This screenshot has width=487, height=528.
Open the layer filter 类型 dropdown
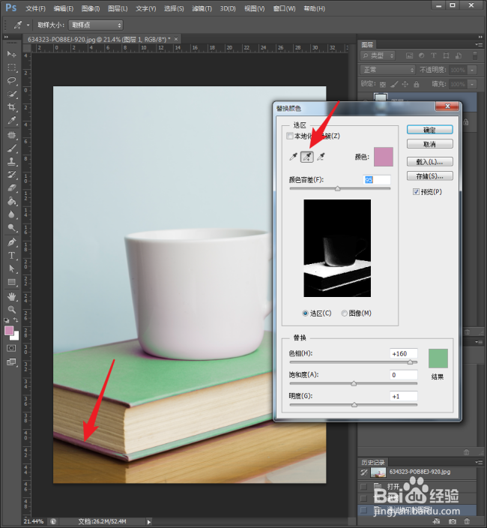378,55
